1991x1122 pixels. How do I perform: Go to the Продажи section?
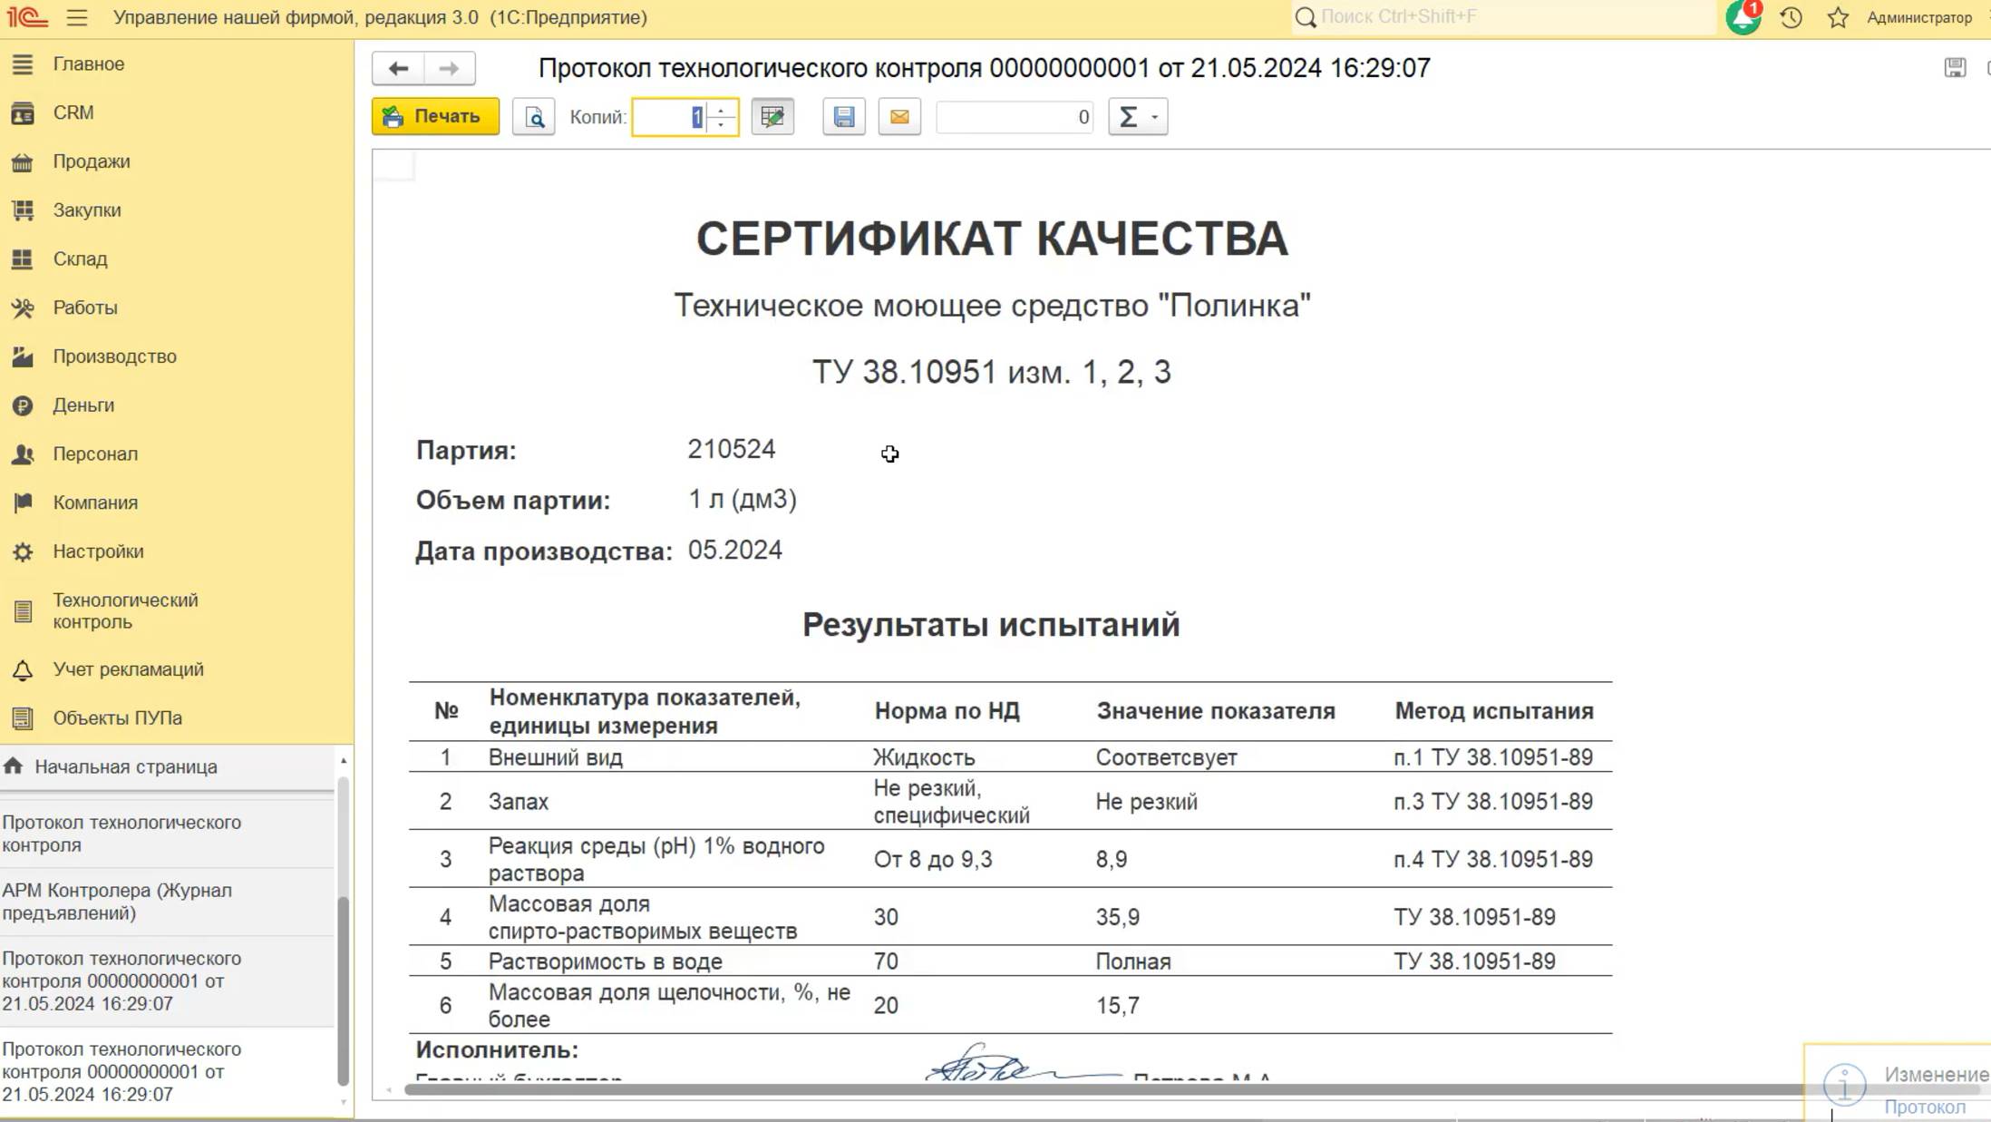point(91,161)
